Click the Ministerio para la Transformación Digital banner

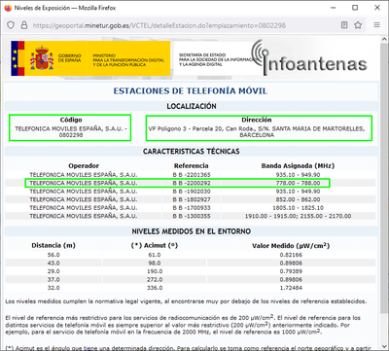[x=128, y=60]
